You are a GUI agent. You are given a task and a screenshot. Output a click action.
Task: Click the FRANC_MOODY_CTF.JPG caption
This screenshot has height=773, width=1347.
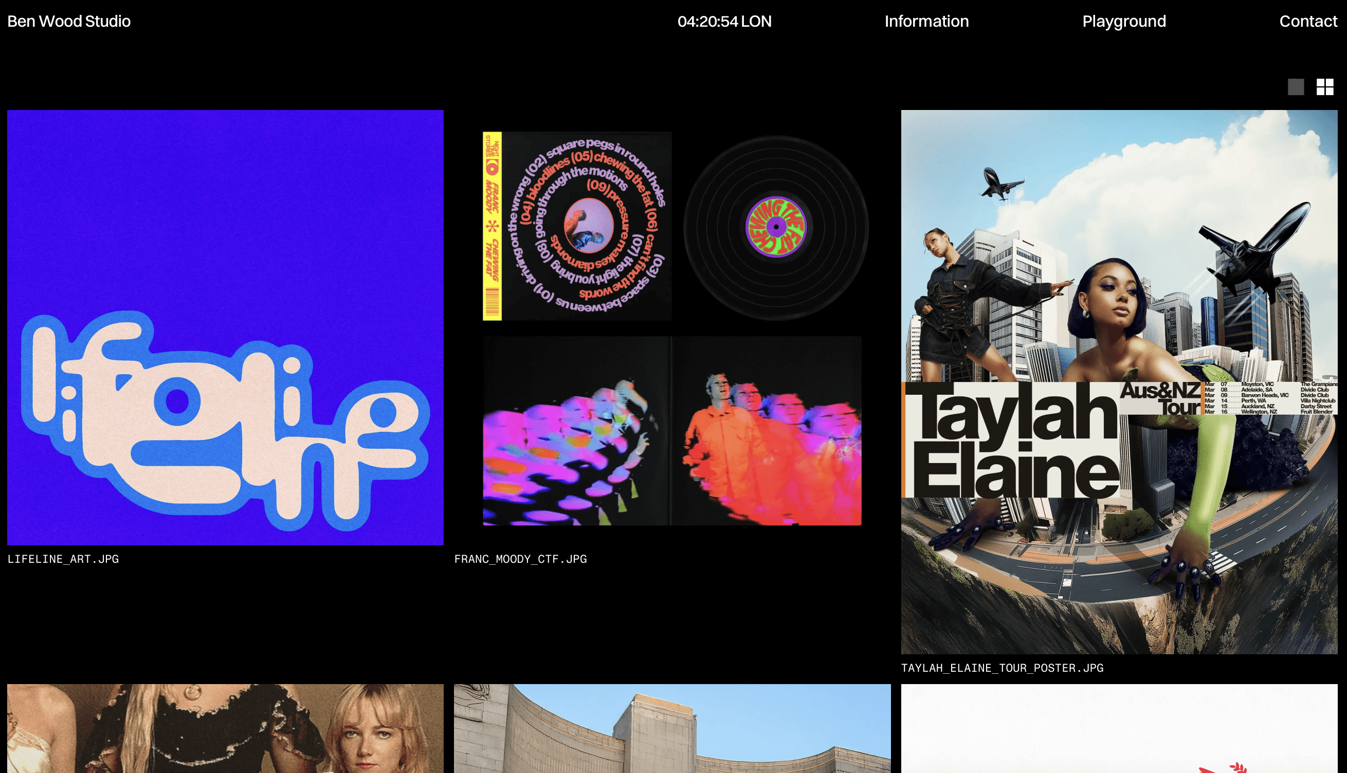click(x=520, y=559)
